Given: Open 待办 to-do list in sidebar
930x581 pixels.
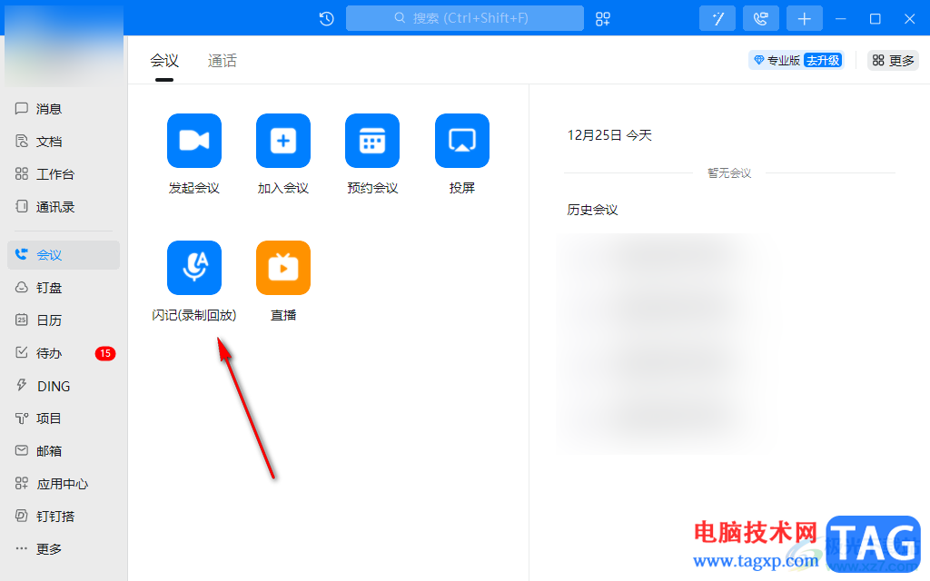Looking at the screenshot, I should click(x=64, y=353).
